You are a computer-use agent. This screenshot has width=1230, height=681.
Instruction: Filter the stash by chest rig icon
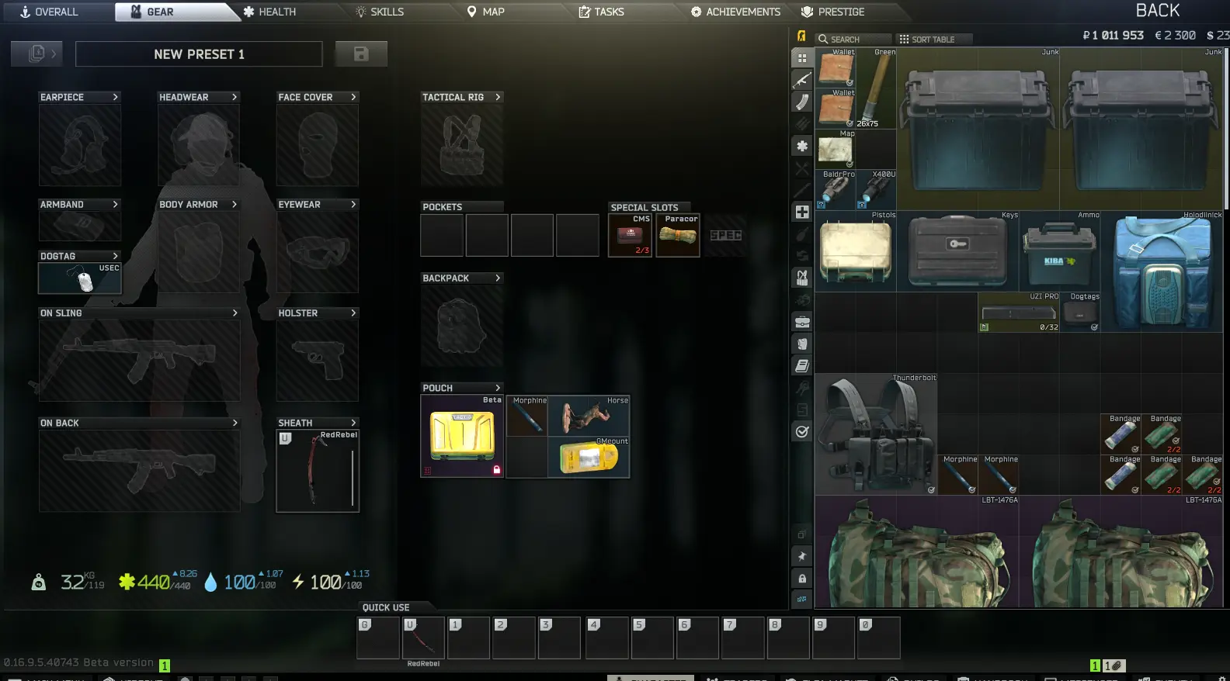coord(802,278)
